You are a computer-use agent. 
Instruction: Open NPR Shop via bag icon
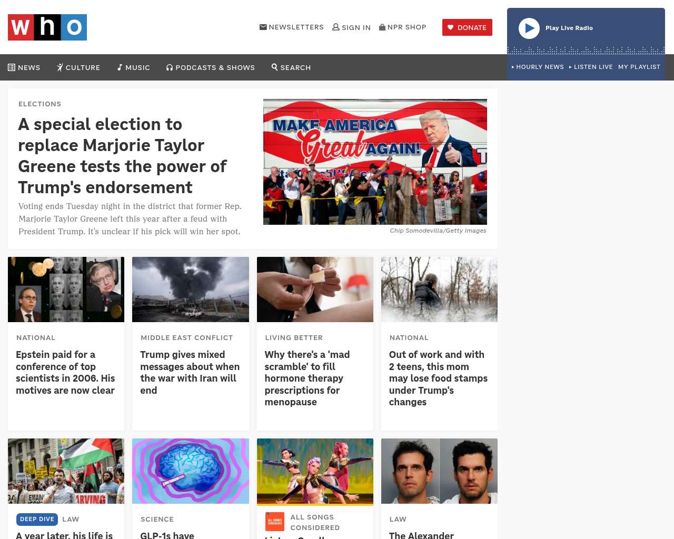click(382, 27)
